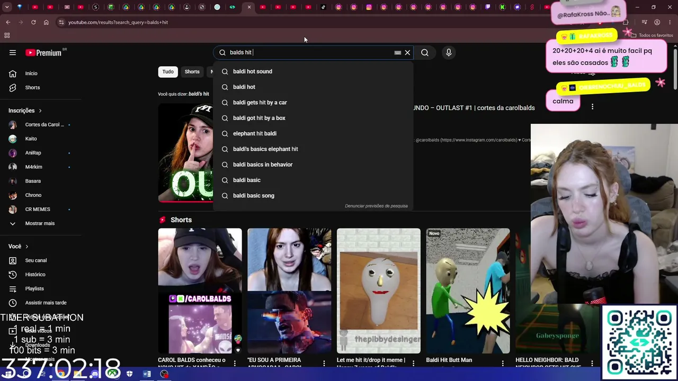
Task: Open the browser home page button
Action: (x=46, y=22)
